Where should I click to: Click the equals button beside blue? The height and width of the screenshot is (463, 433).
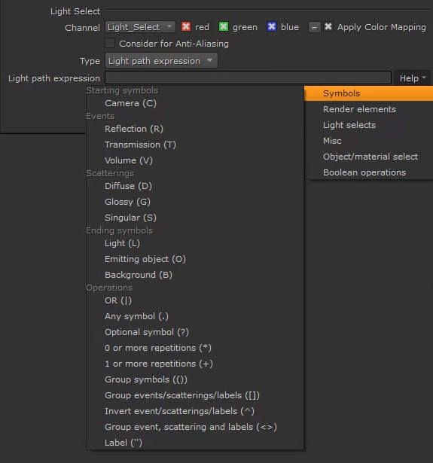tap(314, 27)
